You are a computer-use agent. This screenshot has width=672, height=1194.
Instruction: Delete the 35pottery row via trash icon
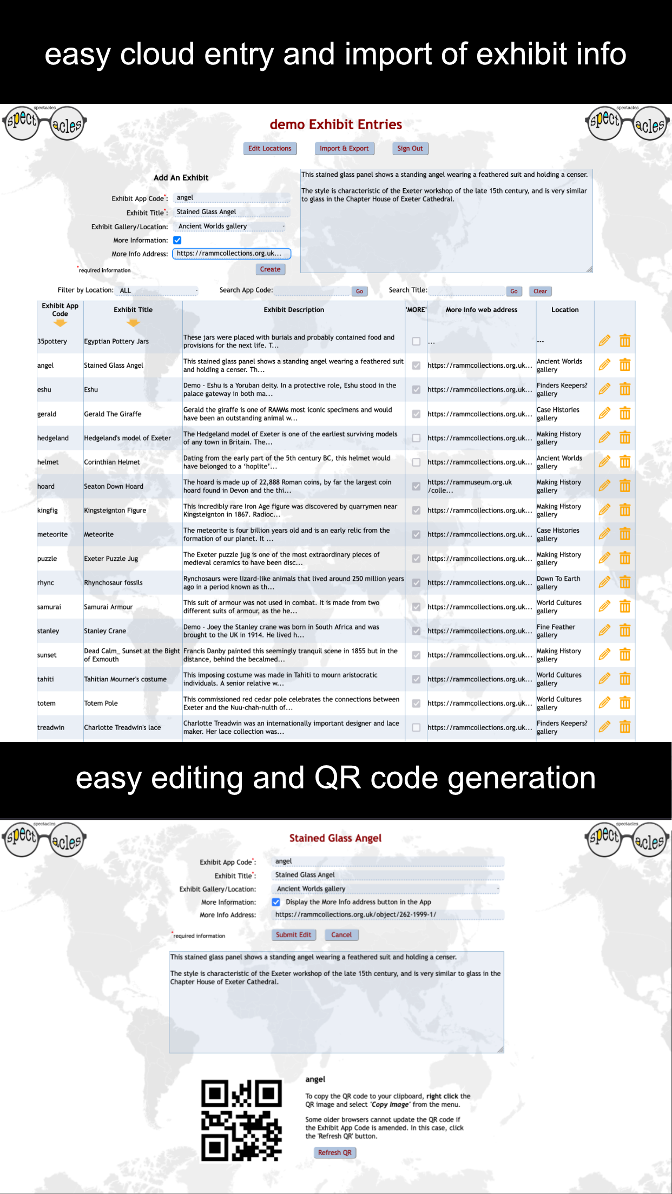pyautogui.click(x=625, y=341)
